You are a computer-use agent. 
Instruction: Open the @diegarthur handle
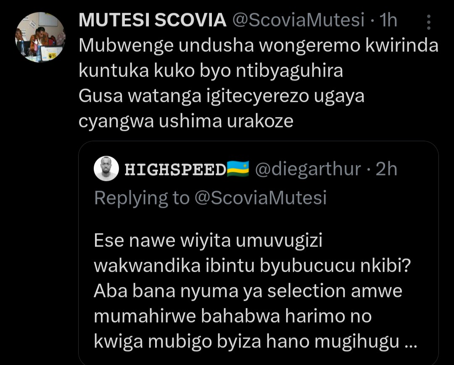(307, 169)
